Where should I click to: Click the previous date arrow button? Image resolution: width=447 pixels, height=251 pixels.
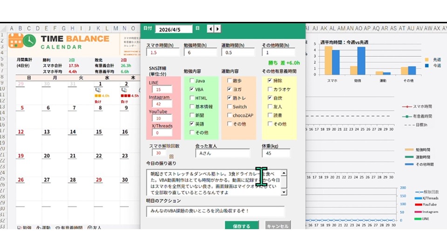[210, 29]
